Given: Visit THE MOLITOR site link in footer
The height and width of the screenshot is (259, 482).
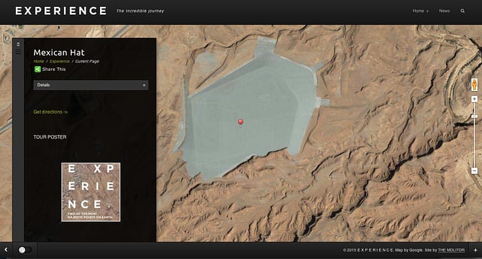Looking at the screenshot, I should pos(451,250).
